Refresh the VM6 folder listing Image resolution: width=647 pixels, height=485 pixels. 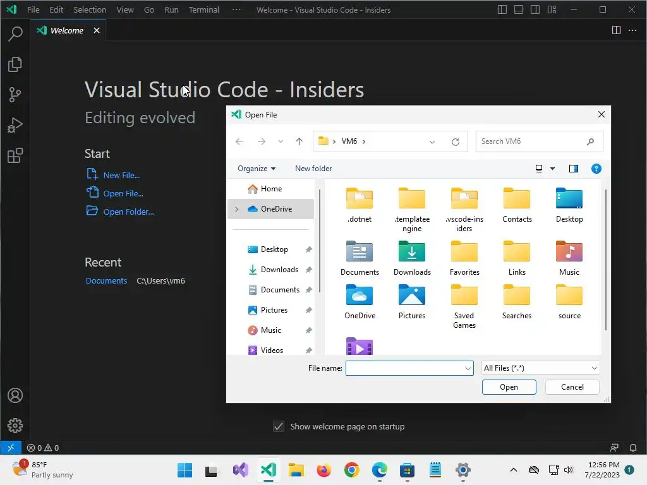click(x=456, y=141)
